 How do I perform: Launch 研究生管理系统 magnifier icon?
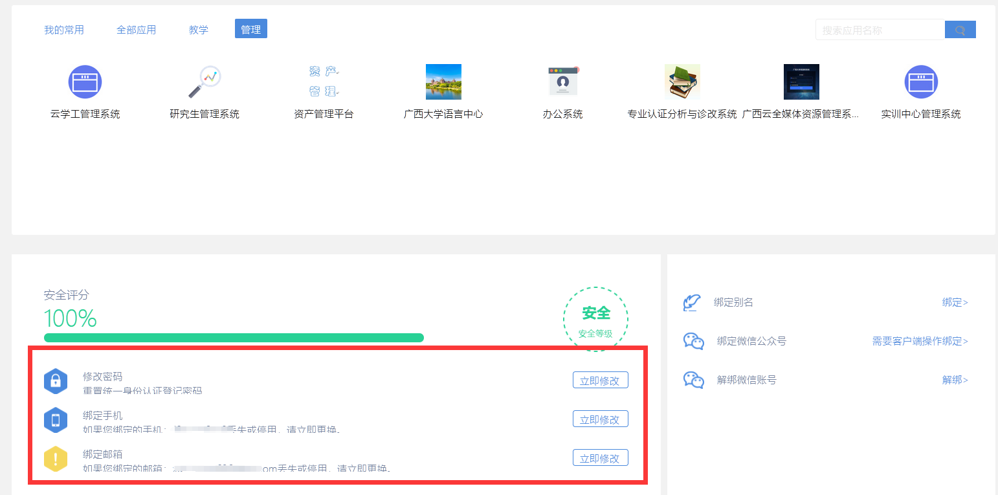point(205,82)
